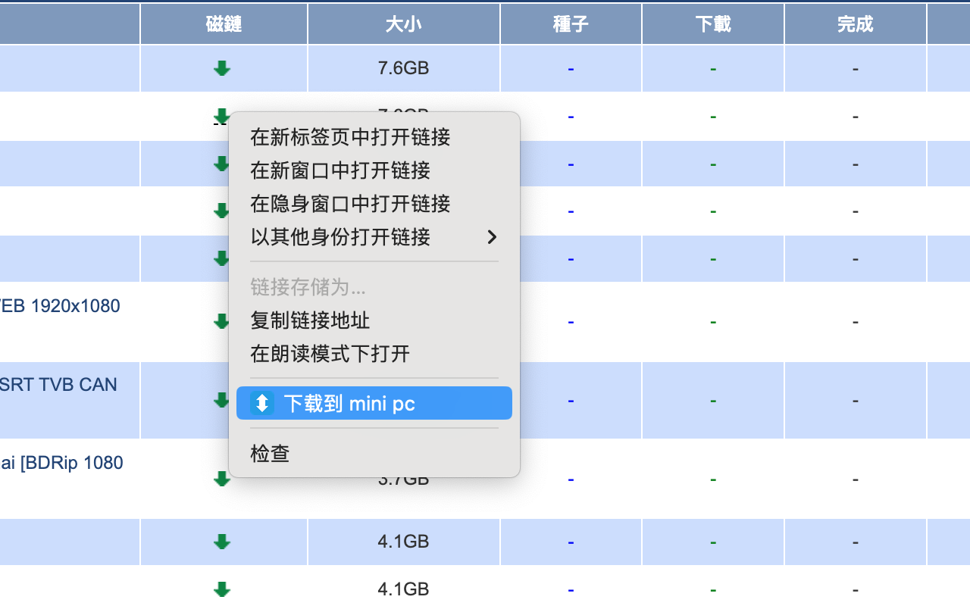The height and width of the screenshot is (606, 970).
Task: Click magnet arrow in first 4.1GB row
Action: (222, 542)
